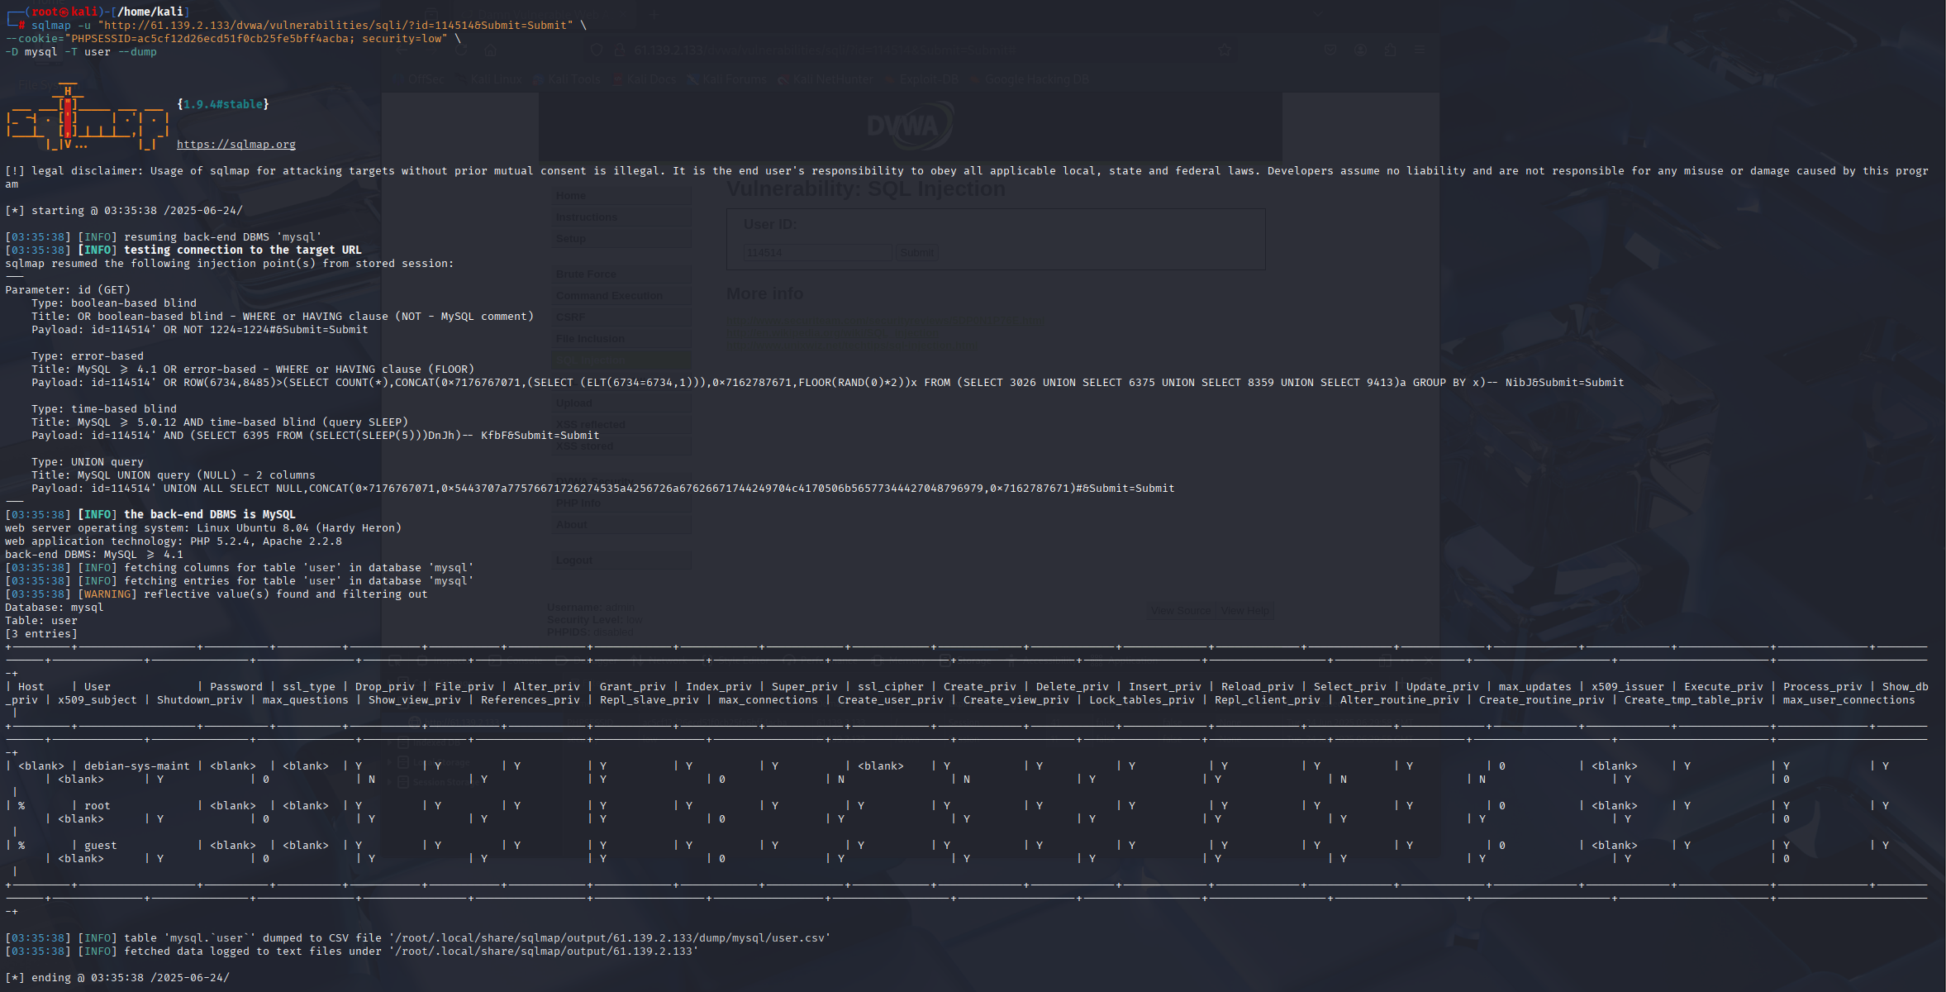Bookmark the page with the star icon

(x=1225, y=50)
